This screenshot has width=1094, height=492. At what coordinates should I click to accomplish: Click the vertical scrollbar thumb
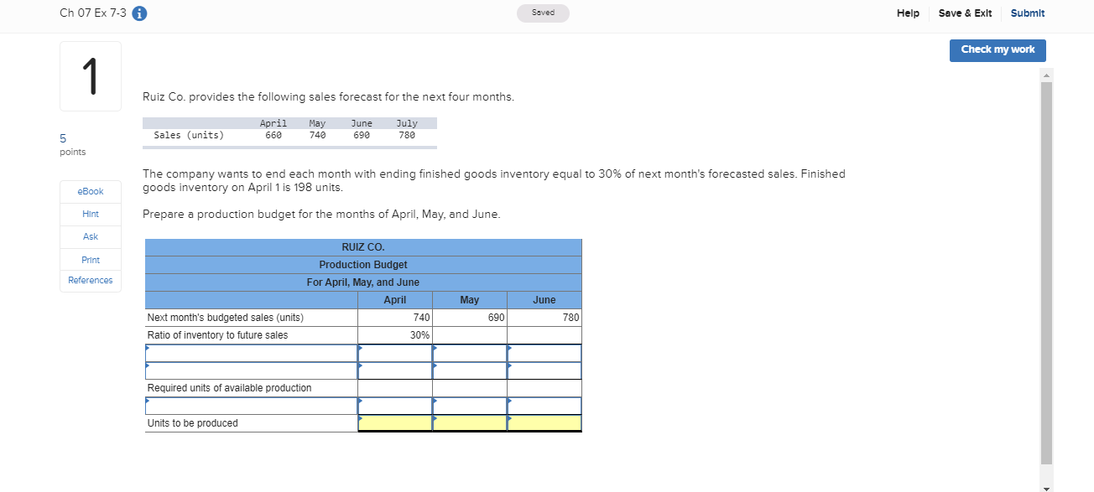1045,272
